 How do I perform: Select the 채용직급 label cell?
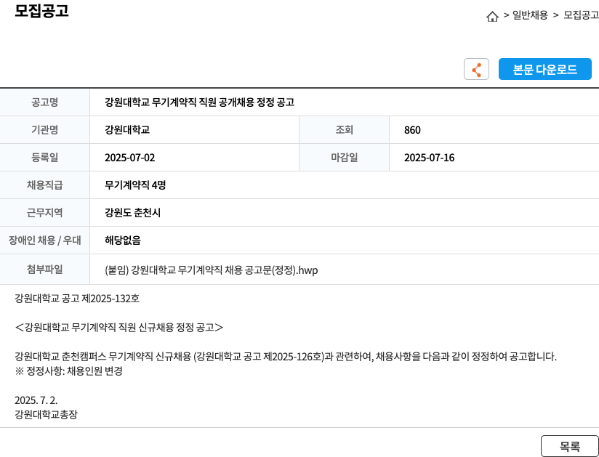tap(44, 185)
